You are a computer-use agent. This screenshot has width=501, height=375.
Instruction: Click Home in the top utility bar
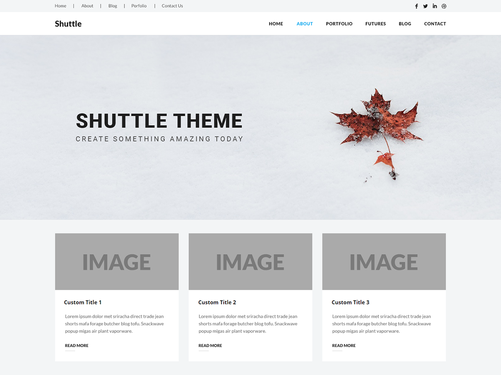pos(61,6)
